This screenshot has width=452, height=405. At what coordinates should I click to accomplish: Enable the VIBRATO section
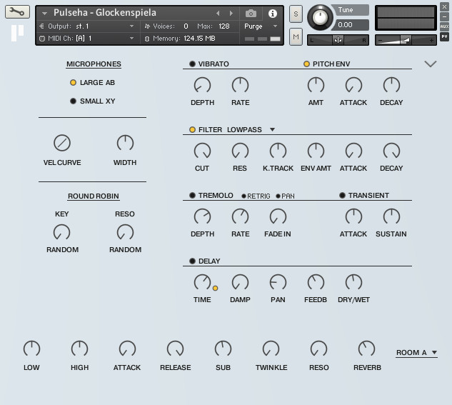pyautogui.click(x=192, y=64)
